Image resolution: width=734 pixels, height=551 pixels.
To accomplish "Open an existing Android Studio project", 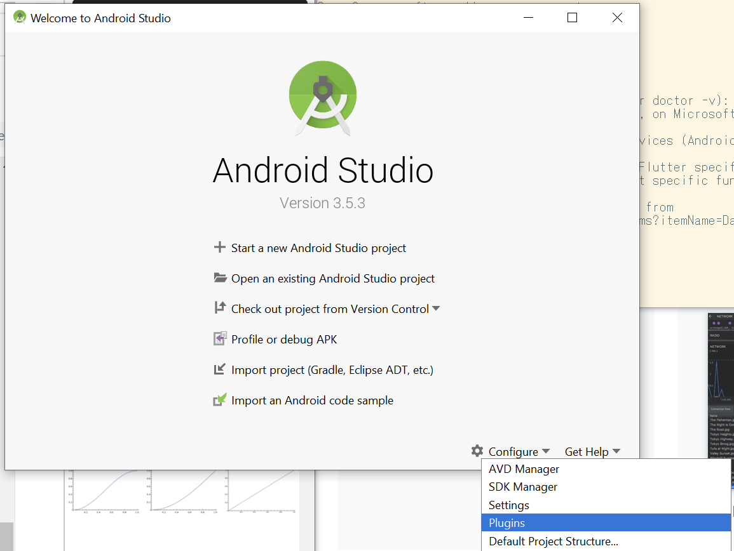I will [333, 279].
